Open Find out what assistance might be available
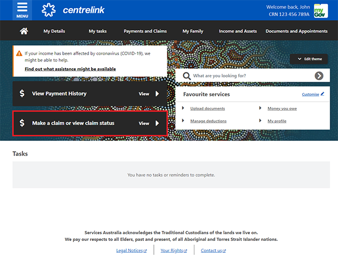Image resolution: width=338 pixels, height=257 pixels. (70, 69)
